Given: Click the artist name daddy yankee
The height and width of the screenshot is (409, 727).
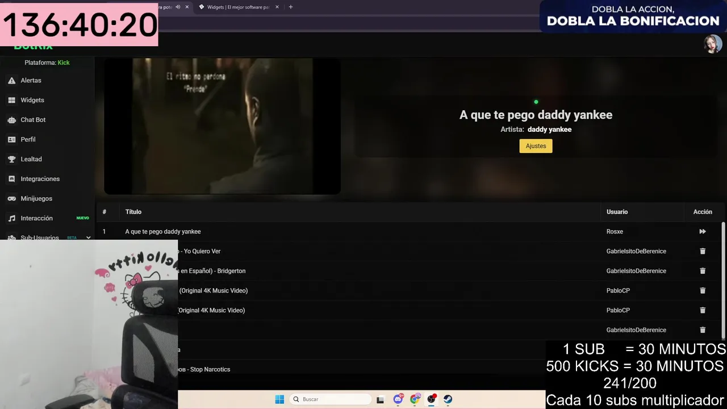Looking at the screenshot, I should pyautogui.click(x=549, y=130).
